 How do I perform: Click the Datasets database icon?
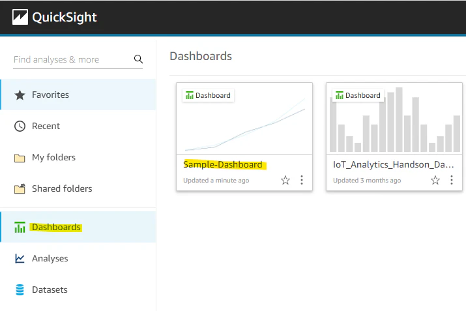coord(20,289)
